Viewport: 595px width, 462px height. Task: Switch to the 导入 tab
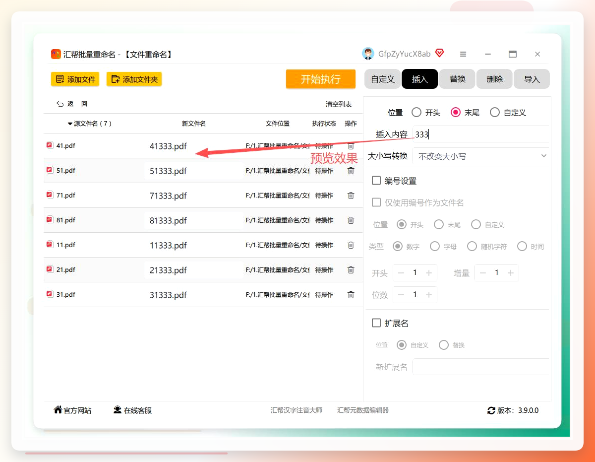[x=532, y=79]
